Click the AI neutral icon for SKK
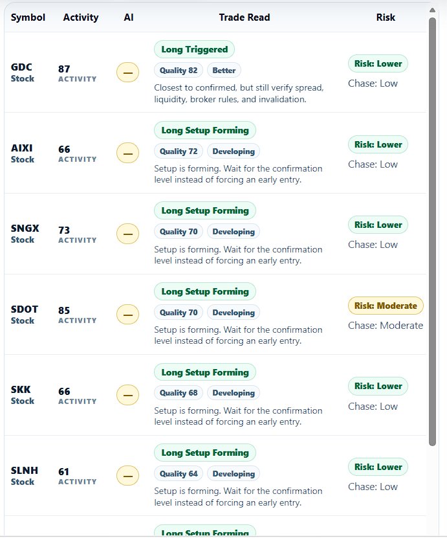Screen dimensions: 447x538 (128, 395)
